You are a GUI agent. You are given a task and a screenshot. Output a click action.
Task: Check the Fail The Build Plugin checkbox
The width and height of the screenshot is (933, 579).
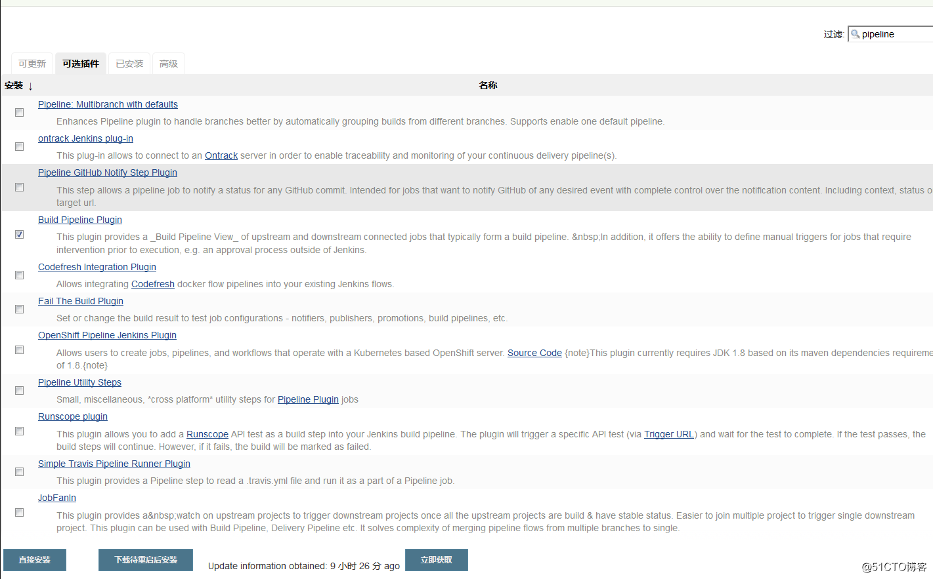click(20, 309)
